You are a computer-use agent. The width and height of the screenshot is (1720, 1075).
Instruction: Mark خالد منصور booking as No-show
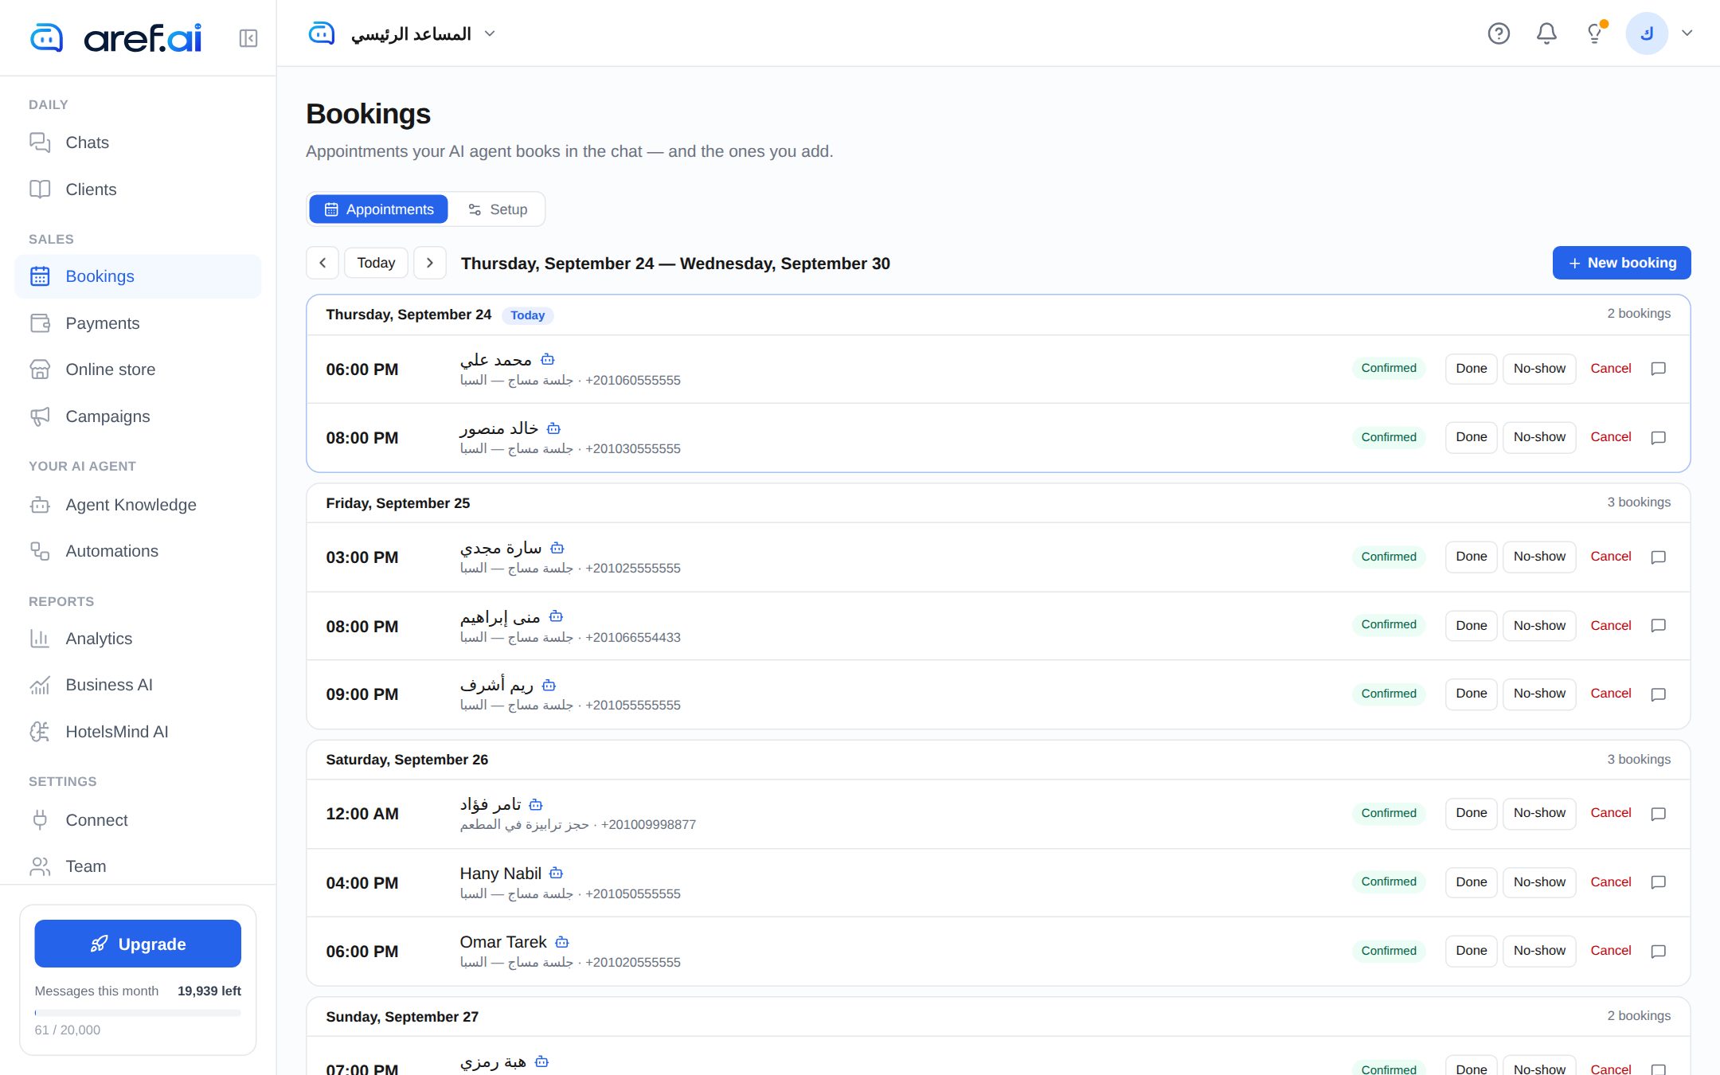1539,437
